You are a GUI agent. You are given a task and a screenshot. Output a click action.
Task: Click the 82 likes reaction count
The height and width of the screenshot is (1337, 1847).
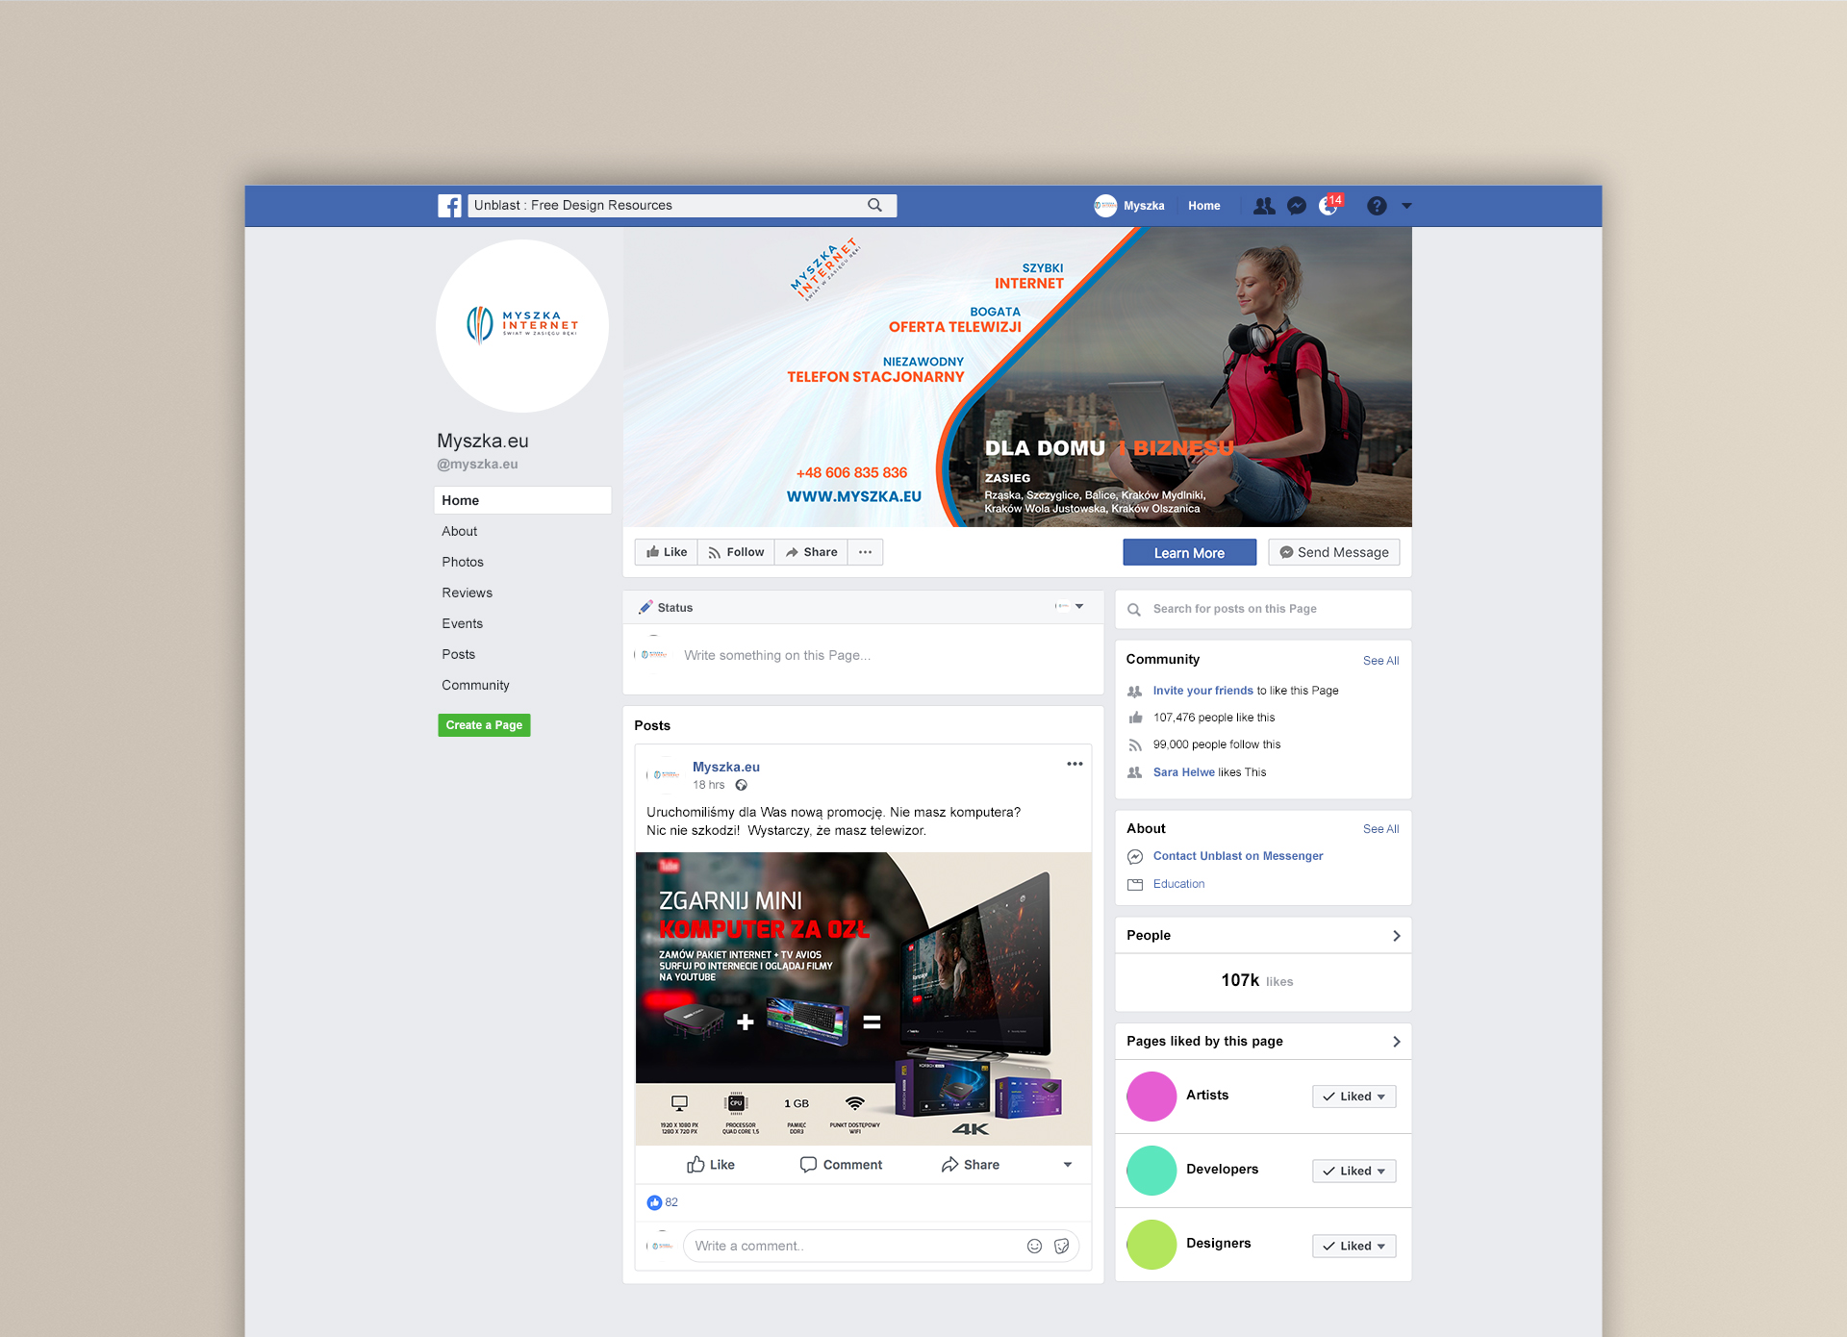pyautogui.click(x=663, y=1202)
